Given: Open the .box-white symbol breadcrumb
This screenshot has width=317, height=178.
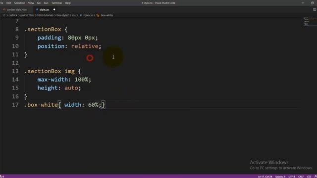Looking at the screenshot, I should (107, 15).
